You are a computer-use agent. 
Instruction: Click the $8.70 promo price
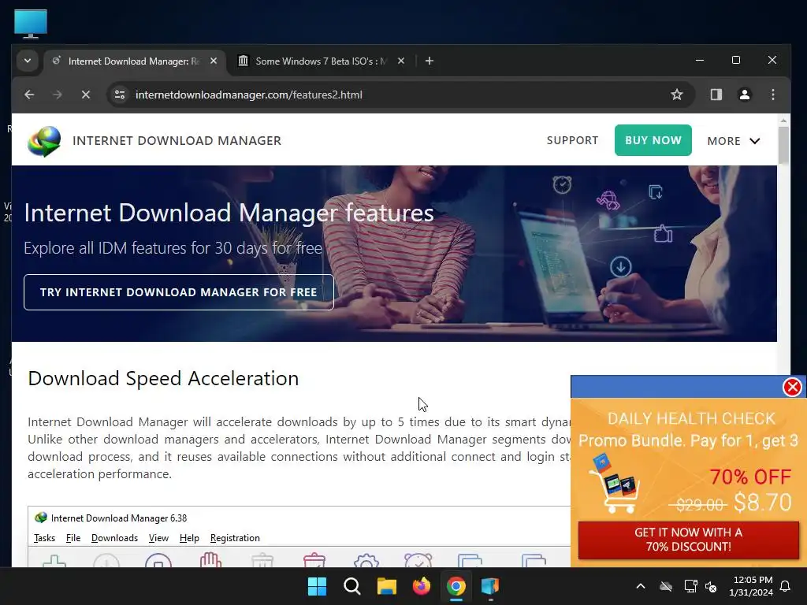(763, 503)
